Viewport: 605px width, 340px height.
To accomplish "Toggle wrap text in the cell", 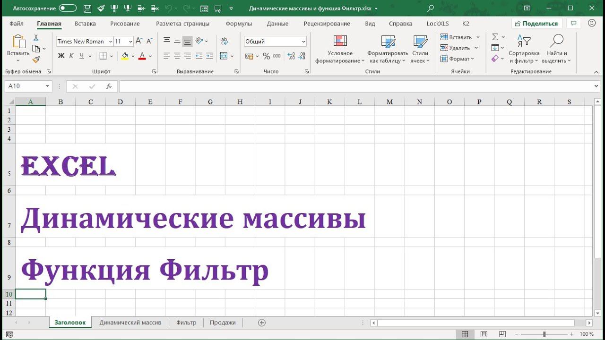I will tap(225, 41).
